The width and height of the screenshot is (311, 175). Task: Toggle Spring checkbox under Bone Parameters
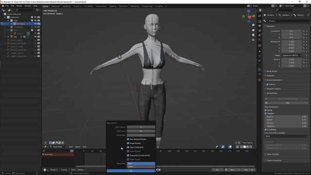point(266,110)
